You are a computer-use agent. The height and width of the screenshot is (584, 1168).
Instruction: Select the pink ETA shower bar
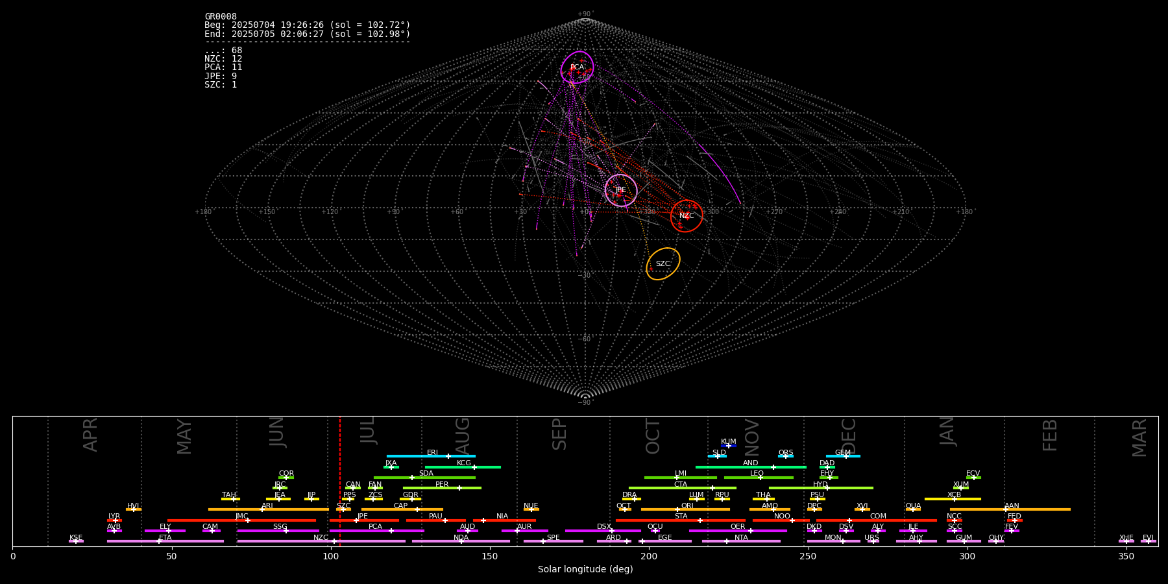pos(165,541)
